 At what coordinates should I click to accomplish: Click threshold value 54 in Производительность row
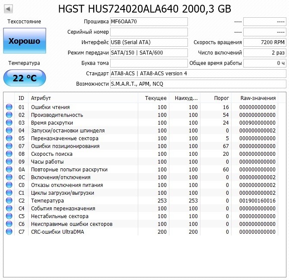click(x=226, y=115)
